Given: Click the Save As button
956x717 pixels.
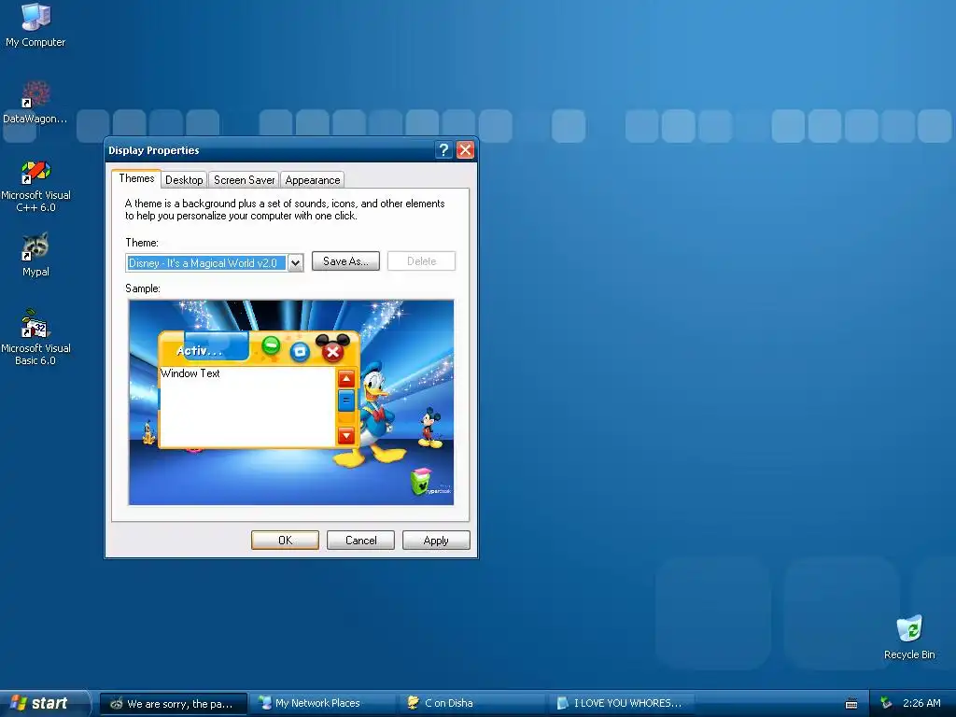Looking at the screenshot, I should coord(345,261).
